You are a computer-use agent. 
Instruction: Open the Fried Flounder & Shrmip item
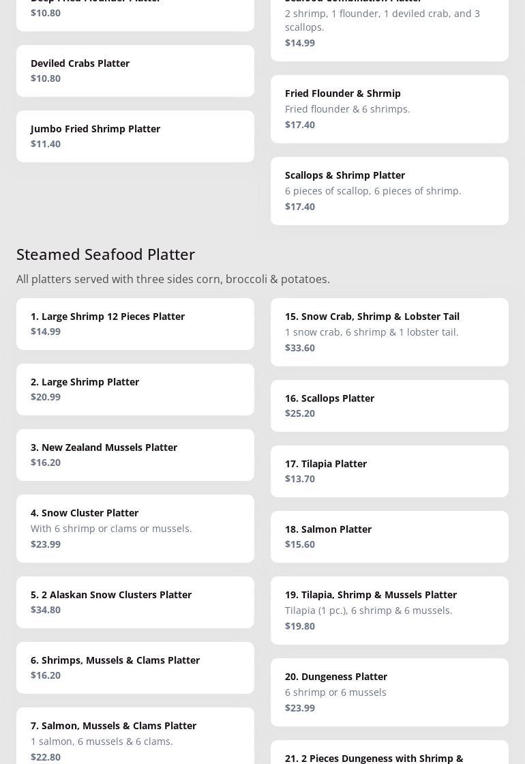[389, 109]
